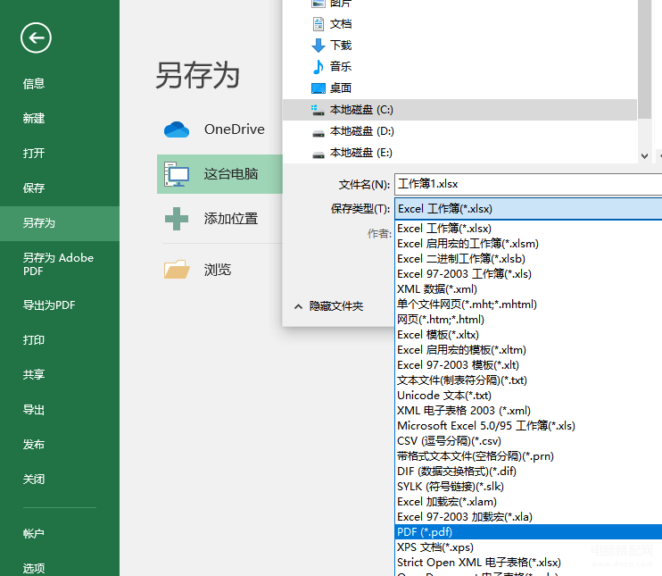The image size is (662, 576).
Task: Click the Desktop (桌面) icon
Action: pos(319,88)
